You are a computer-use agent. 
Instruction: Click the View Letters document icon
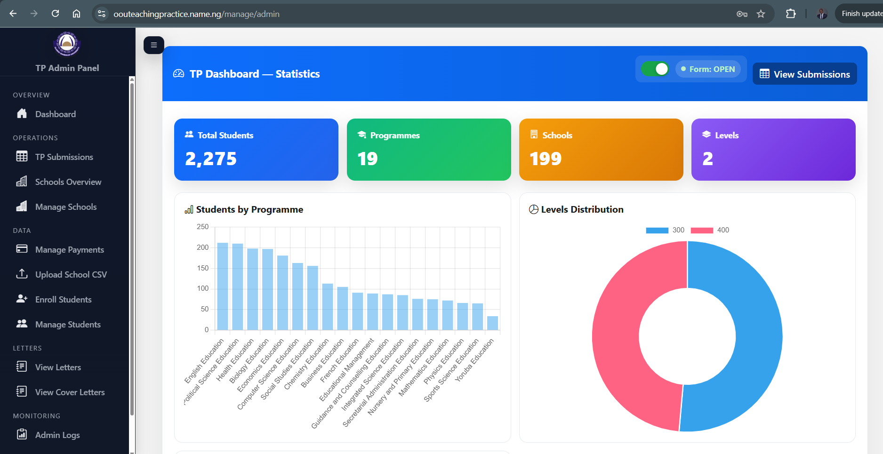(22, 366)
